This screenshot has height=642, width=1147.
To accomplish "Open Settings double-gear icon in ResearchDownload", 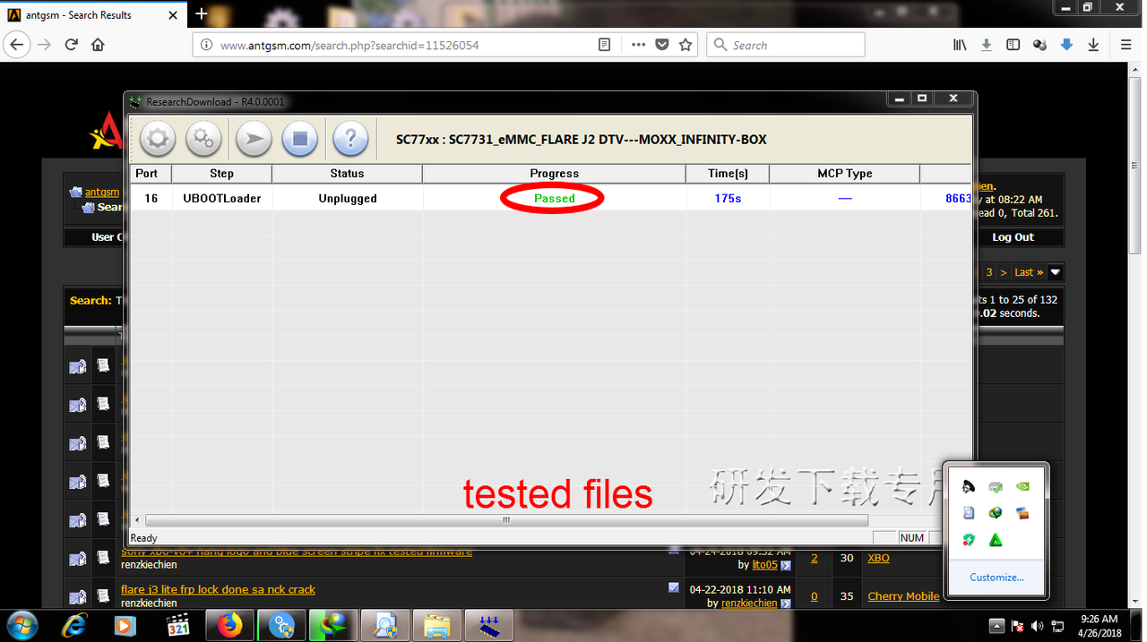I will [x=204, y=139].
